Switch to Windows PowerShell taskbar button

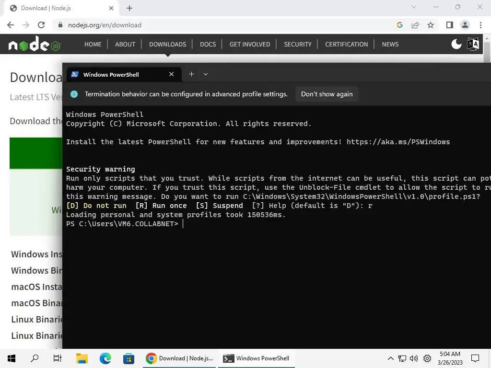point(257,358)
